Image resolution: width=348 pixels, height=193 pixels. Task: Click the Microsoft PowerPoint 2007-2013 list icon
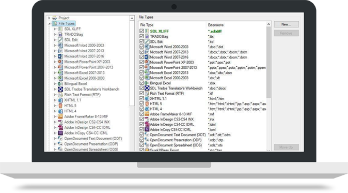coord(147,67)
